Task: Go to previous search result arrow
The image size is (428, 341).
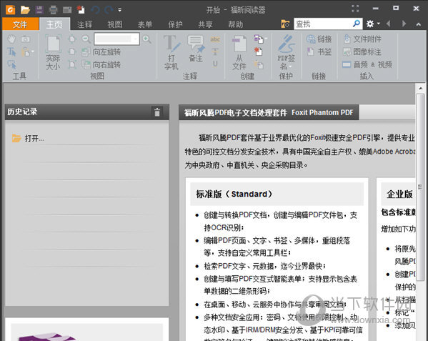Action: [389, 24]
